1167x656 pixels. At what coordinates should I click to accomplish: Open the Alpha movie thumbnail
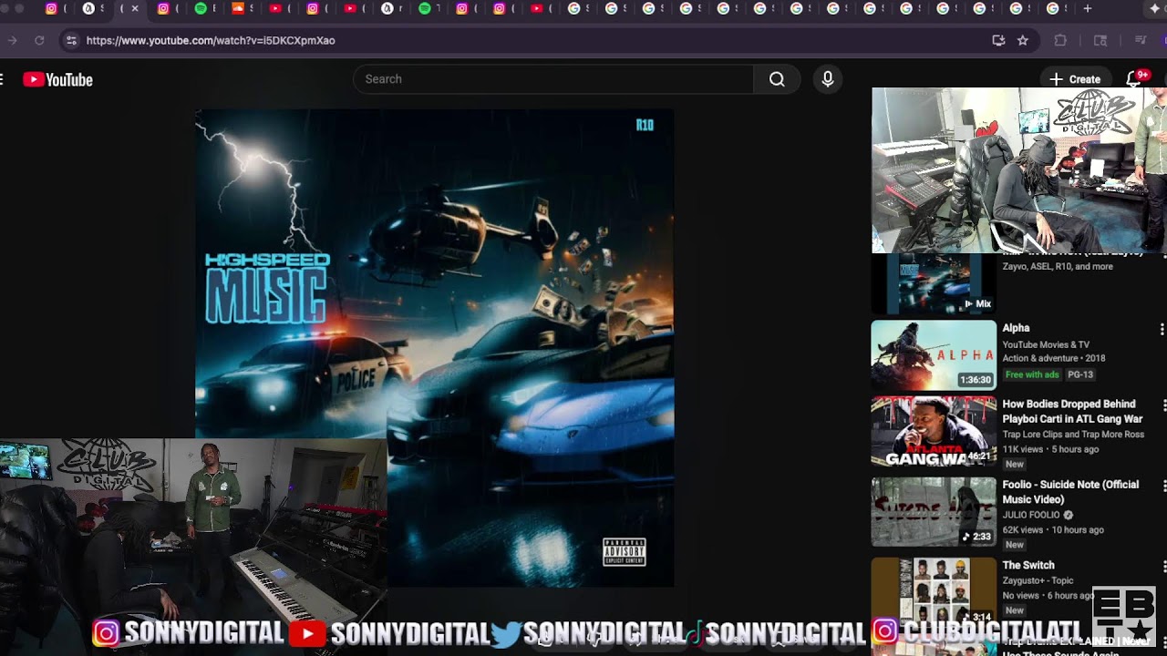[x=934, y=354]
